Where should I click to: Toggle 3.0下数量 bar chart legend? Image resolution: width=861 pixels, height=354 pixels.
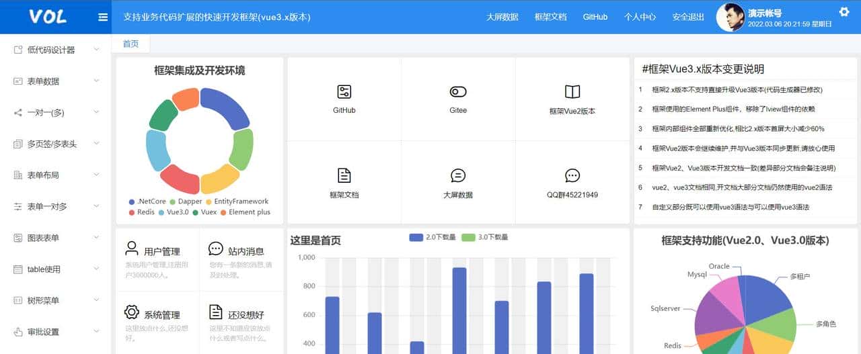(485, 237)
